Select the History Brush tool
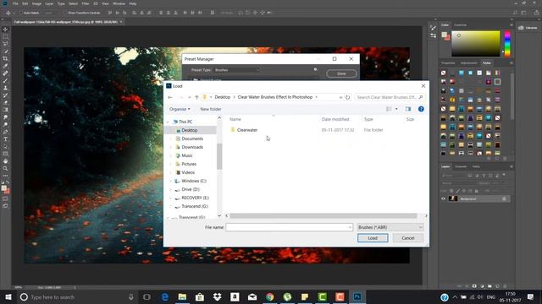Viewport: 542px width, 304px height. pyautogui.click(x=5, y=95)
